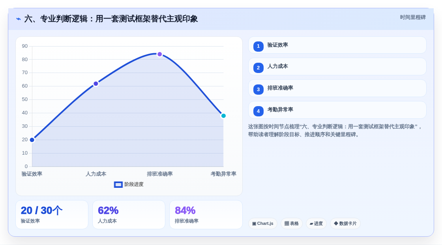
Task: Click the description paragraph starting 这张图按时间节点
Action: tap(335, 131)
